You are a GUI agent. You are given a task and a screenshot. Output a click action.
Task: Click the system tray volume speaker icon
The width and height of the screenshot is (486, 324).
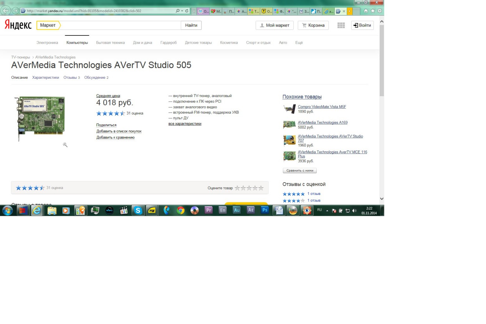coord(354,211)
